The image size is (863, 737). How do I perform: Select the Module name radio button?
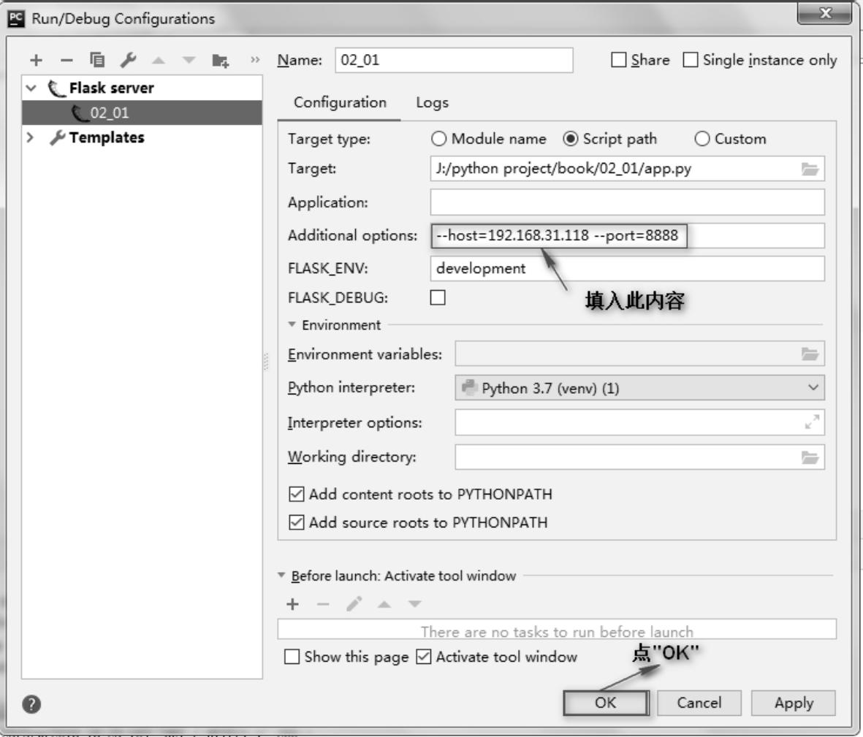(439, 139)
